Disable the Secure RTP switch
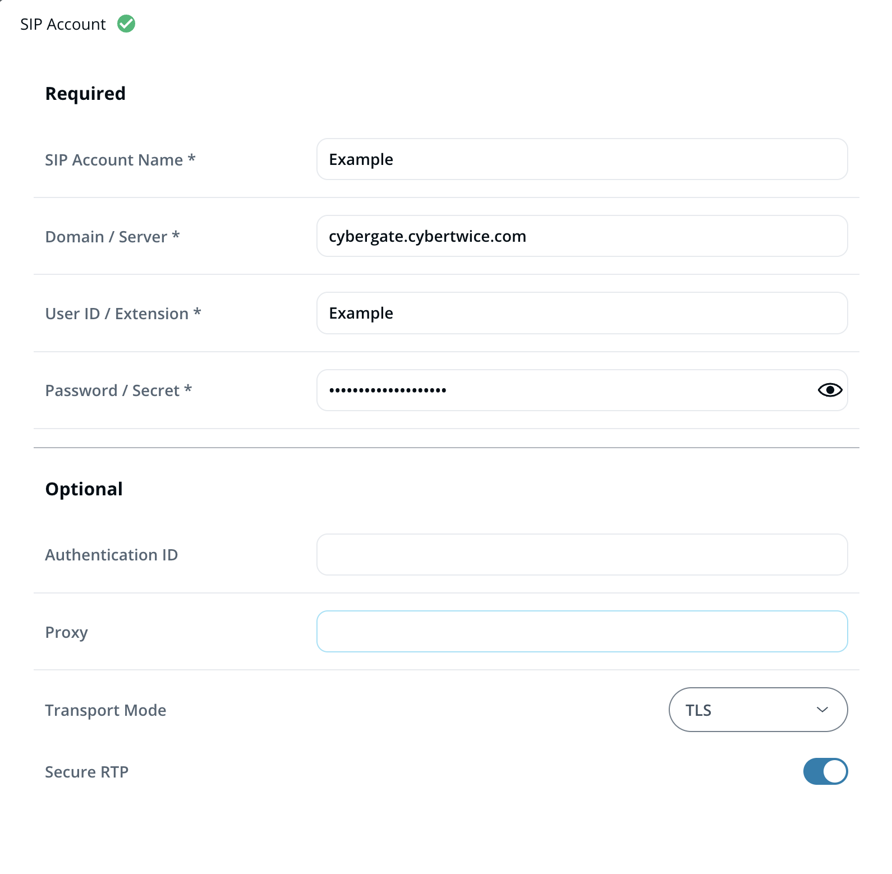This screenshot has width=892, height=874. point(825,771)
